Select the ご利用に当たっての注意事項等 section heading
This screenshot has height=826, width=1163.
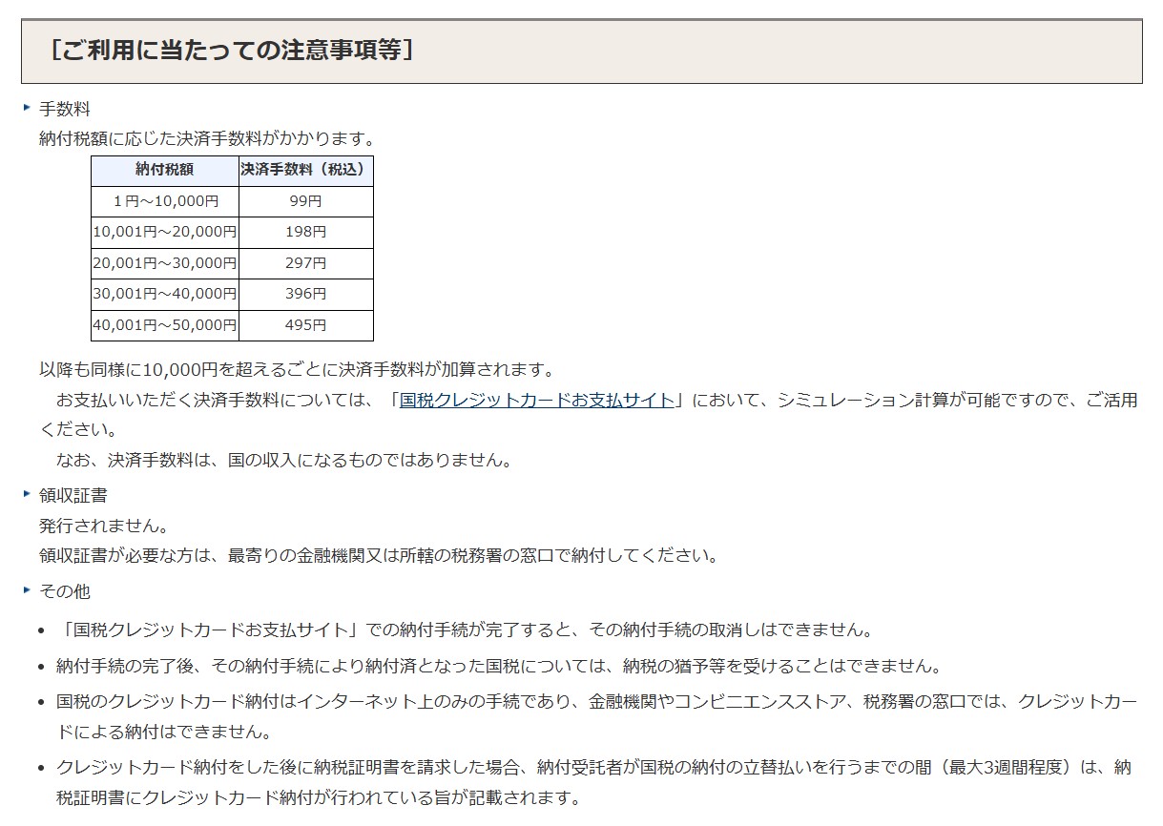[233, 51]
